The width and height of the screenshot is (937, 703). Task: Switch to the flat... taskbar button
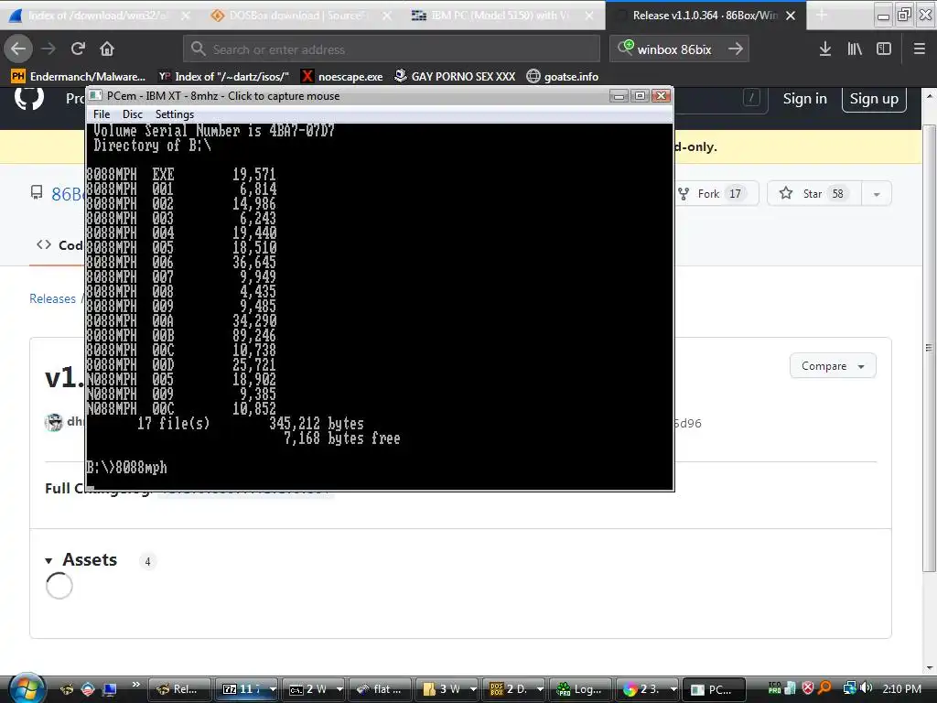pyautogui.click(x=380, y=689)
